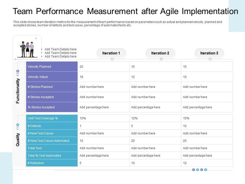245x184 pixels.
Task: Open the Iteration 3 pill
Action: [209, 53]
